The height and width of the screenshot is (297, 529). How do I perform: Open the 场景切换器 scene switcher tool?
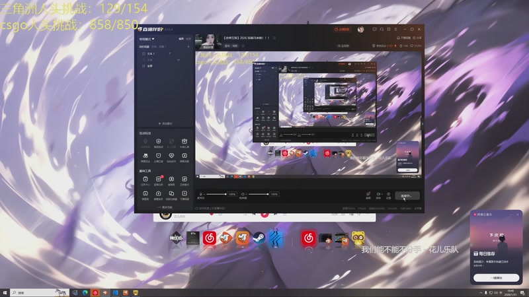(171, 195)
